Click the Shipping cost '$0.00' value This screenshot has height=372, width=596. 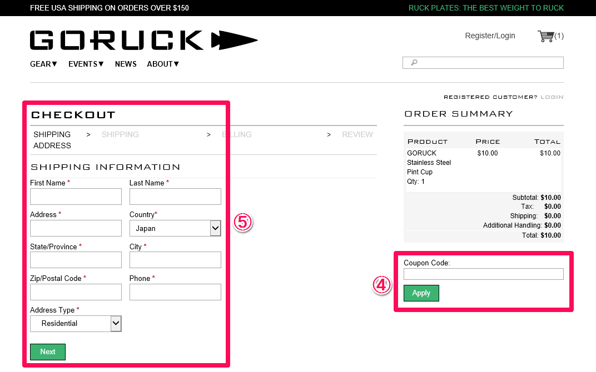tap(552, 216)
